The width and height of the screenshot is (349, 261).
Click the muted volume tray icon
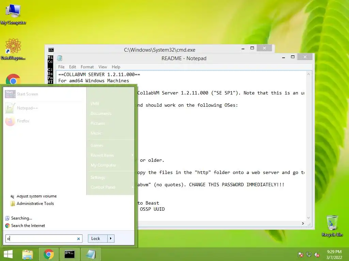pos(317,255)
